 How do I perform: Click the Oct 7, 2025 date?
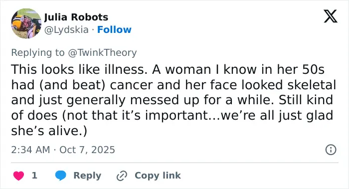point(87,150)
